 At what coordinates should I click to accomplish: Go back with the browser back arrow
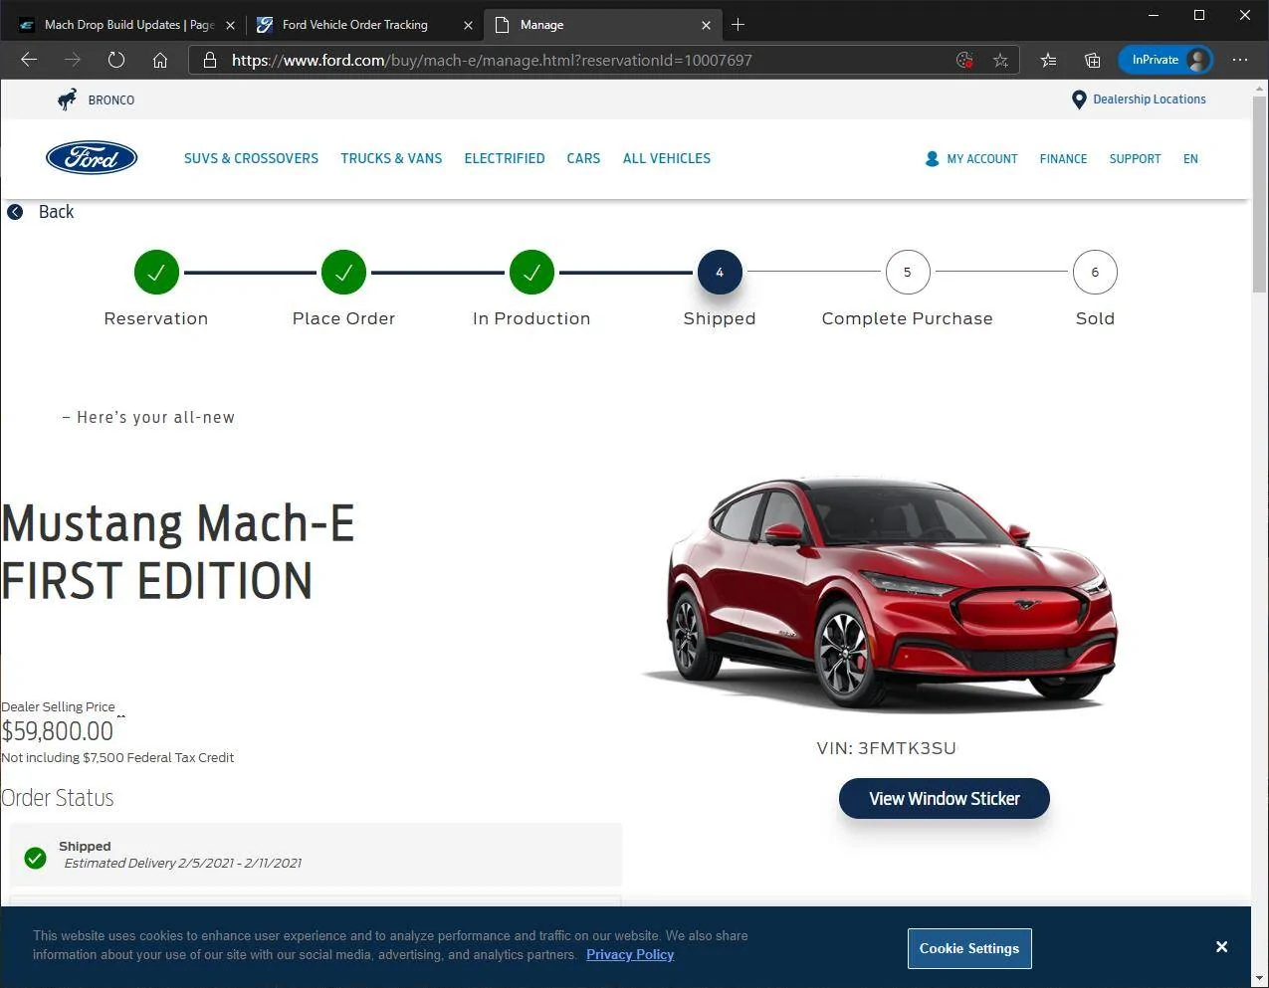coord(29,60)
